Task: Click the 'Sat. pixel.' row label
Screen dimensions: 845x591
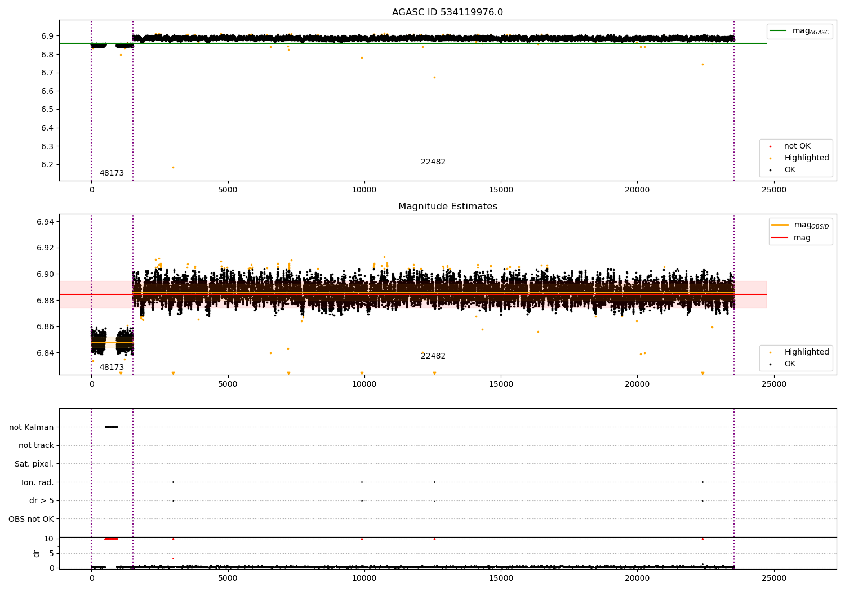Action: 34,464
